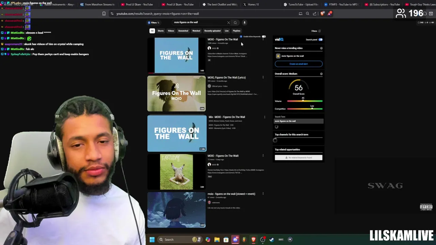
Task: Click the zoom-out magnifier icon in address bar
Action: click(x=308, y=14)
